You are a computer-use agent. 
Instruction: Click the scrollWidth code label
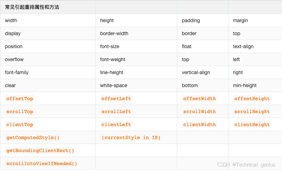click(199, 112)
